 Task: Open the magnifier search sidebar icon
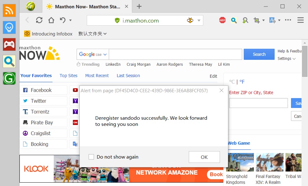coord(9,61)
